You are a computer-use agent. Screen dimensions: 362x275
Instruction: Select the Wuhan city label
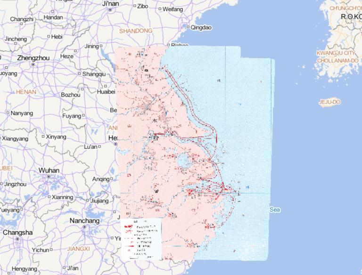coord(49,170)
